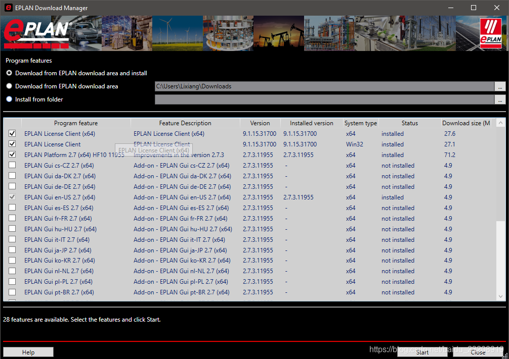Select 'Download from EPLAN download area and install'
This screenshot has height=359, width=509.
(x=9, y=73)
